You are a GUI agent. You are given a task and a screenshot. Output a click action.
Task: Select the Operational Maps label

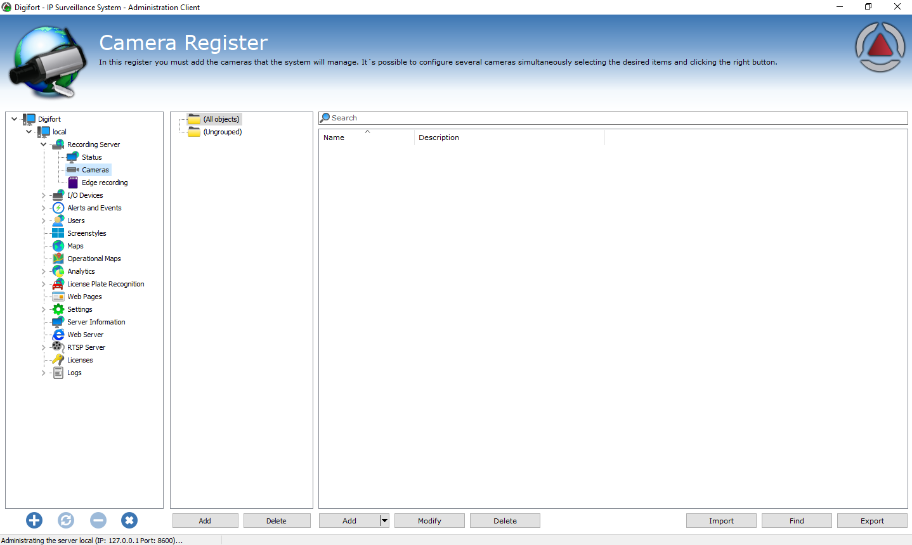(x=94, y=259)
